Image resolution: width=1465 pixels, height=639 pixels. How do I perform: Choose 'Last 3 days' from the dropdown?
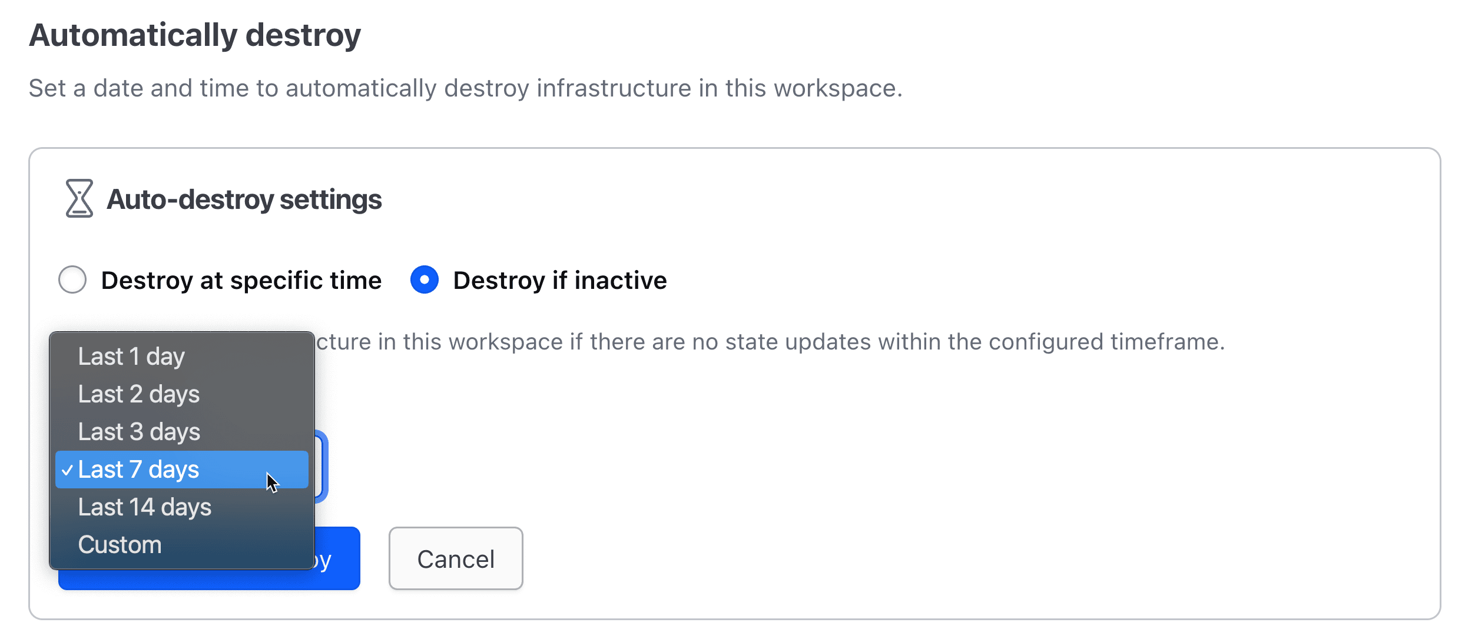coord(139,431)
